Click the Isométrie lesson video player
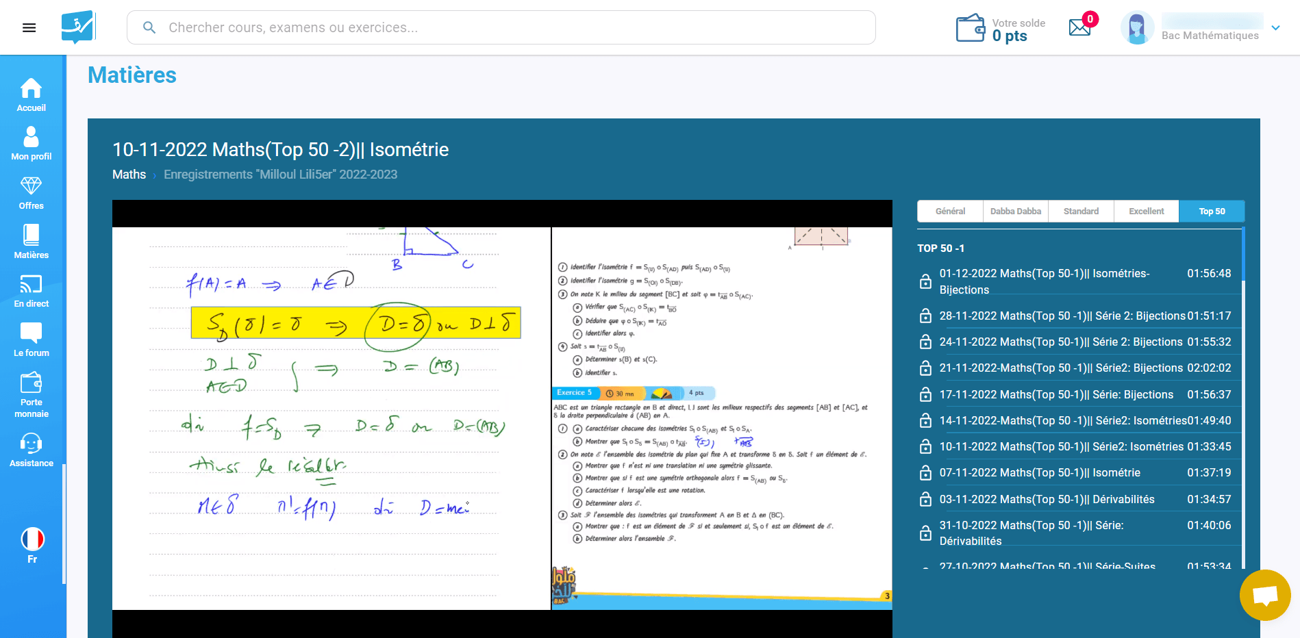Viewport: 1300px width, 638px height. tap(502, 418)
